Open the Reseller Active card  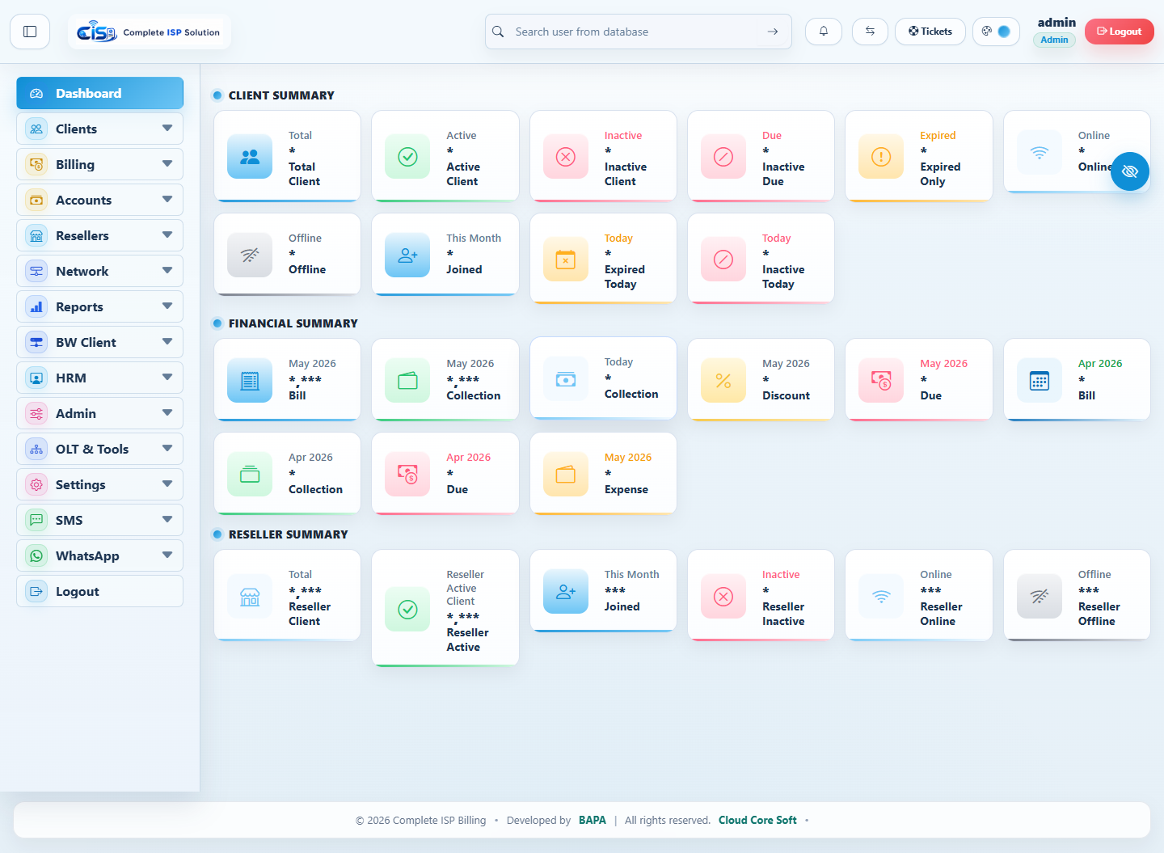click(x=445, y=608)
